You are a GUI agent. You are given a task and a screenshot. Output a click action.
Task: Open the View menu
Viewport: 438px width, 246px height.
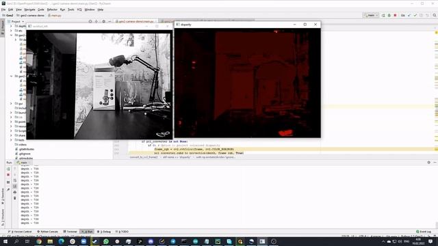18,10
